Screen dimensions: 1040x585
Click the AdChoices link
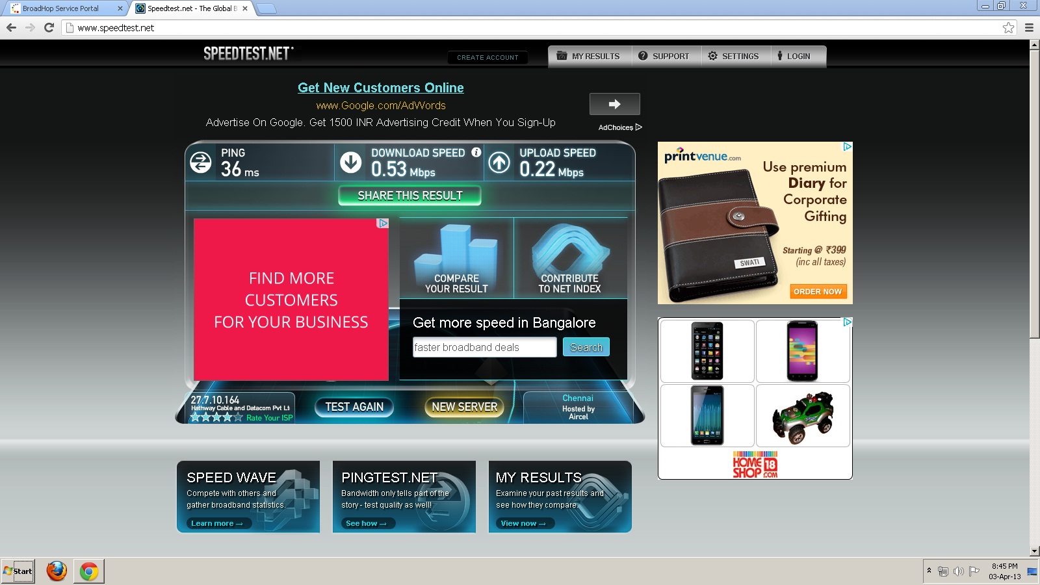(620, 127)
